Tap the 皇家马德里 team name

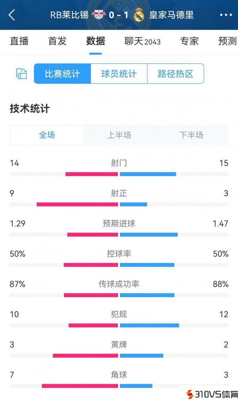171,15
